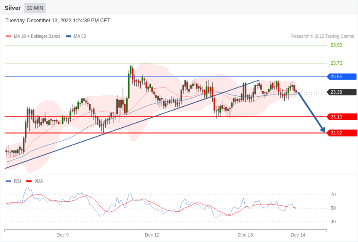The height and width of the screenshot is (242, 358).
Task: Click the '9MA' legend label
Action: pos(39,181)
